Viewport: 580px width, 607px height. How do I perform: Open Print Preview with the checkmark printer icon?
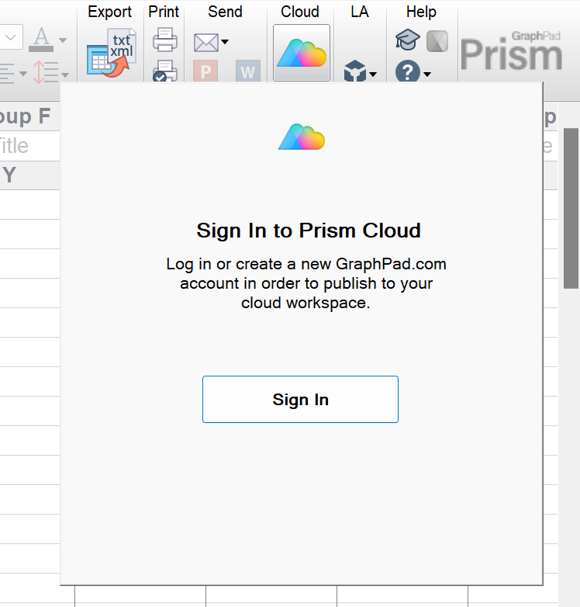[x=165, y=71]
